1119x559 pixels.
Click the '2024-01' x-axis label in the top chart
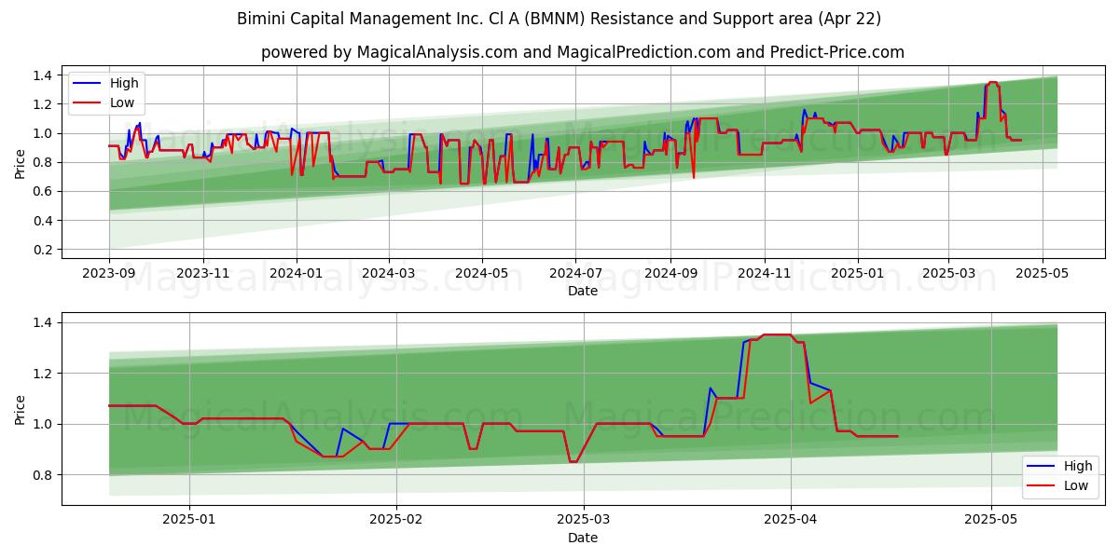(x=297, y=274)
